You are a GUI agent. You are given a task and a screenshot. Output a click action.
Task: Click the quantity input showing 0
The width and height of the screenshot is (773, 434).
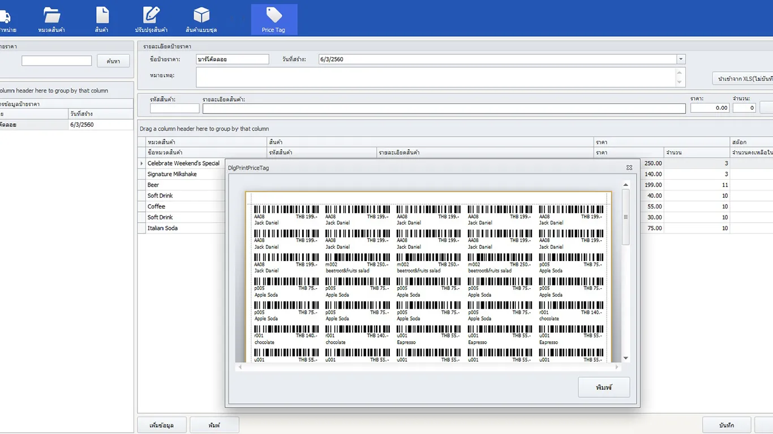pos(744,108)
